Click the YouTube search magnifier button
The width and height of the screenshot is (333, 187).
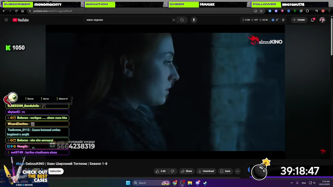(x=182, y=20)
